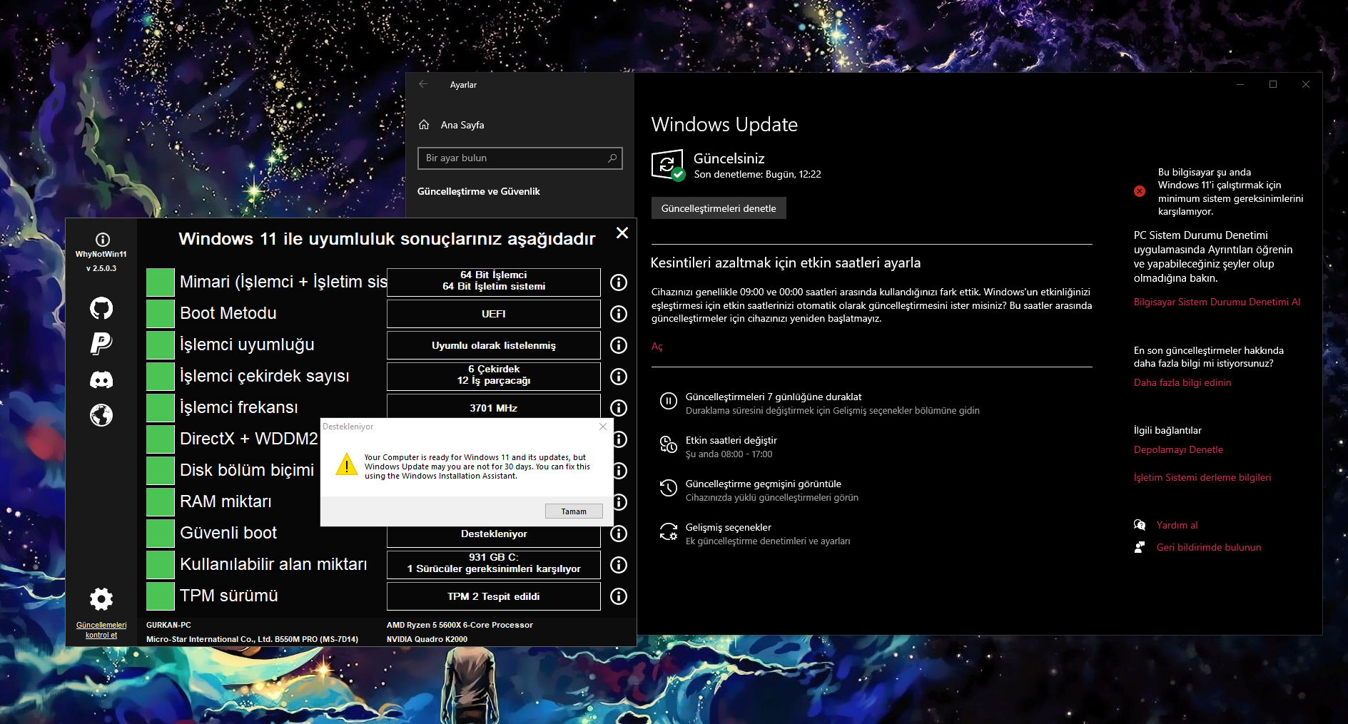Screen dimensions: 1348x724
Task: Click the search magnifier in Ayarlar
Action: click(x=612, y=158)
